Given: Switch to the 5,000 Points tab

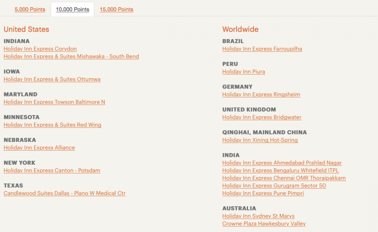Looking at the screenshot, I should click(x=30, y=9).
